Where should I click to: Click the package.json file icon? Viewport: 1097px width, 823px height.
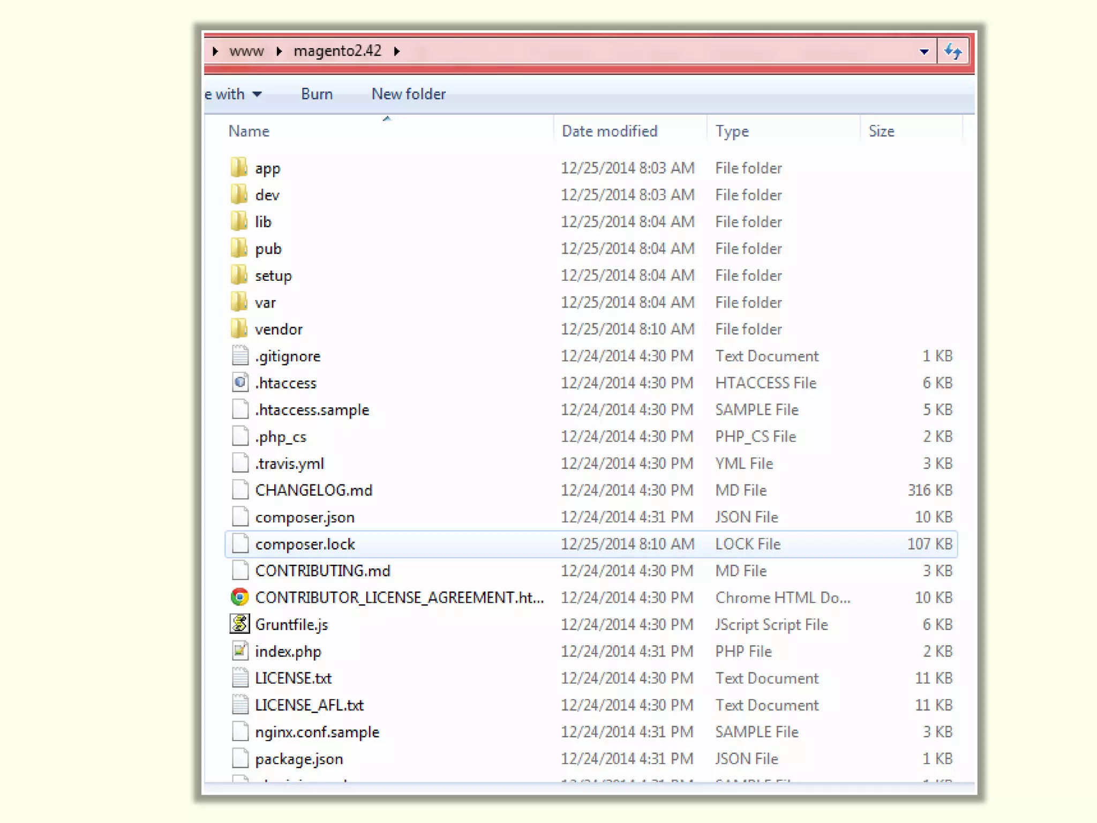point(240,758)
